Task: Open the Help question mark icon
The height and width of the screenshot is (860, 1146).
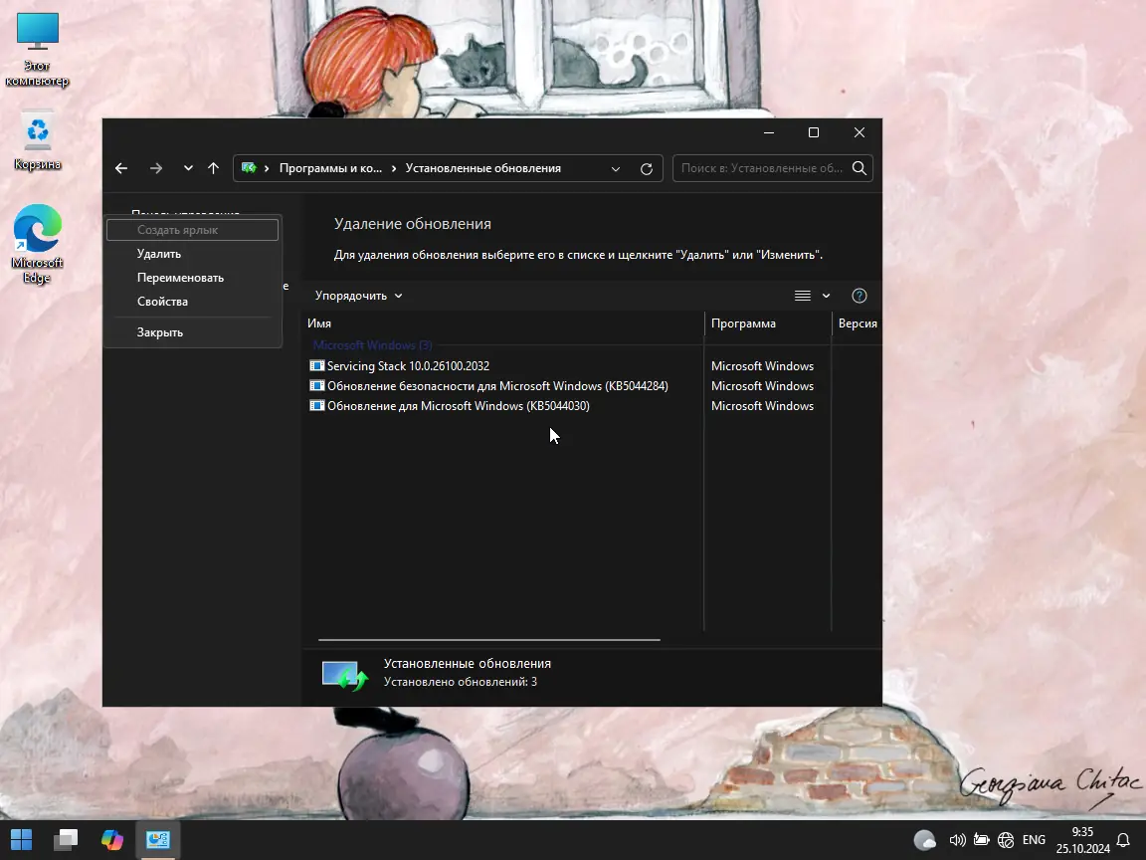Action: click(x=859, y=295)
